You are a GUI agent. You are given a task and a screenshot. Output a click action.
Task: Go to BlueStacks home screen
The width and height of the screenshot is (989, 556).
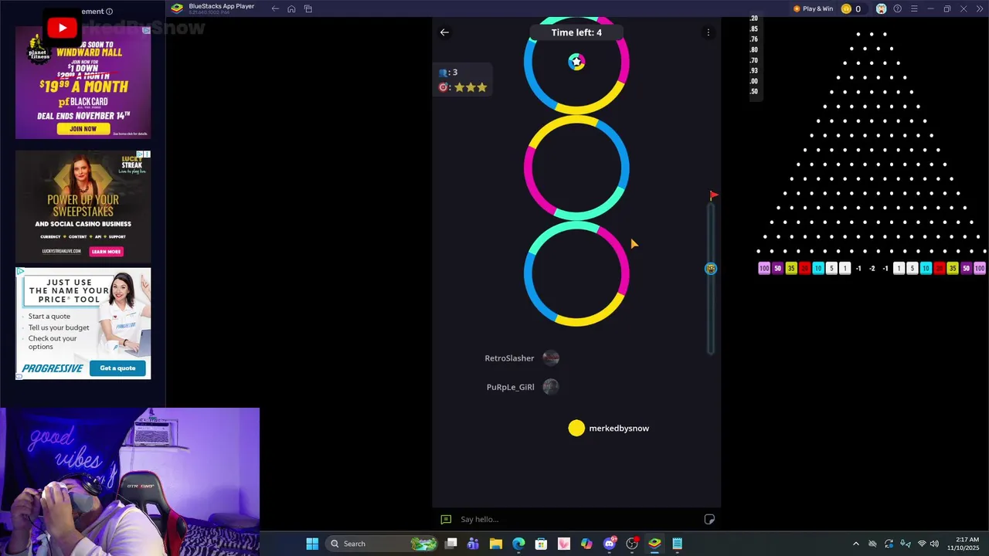coord(291,8)
